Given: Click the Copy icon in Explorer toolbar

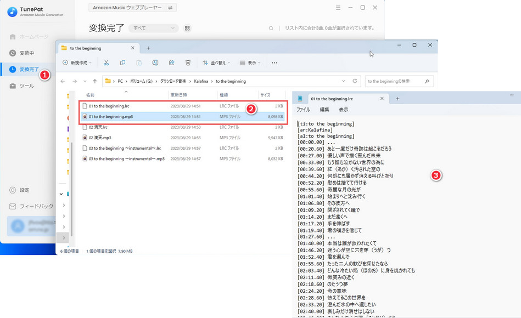Looking at the screenshot, I should (x=122, y=63).
